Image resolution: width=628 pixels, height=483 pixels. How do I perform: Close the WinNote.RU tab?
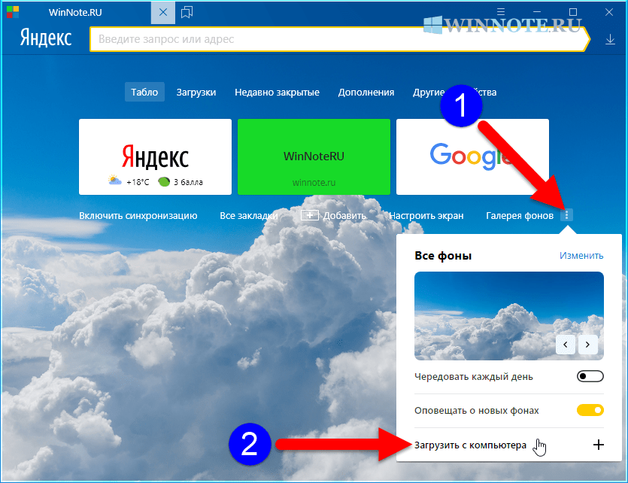(164, 13)
